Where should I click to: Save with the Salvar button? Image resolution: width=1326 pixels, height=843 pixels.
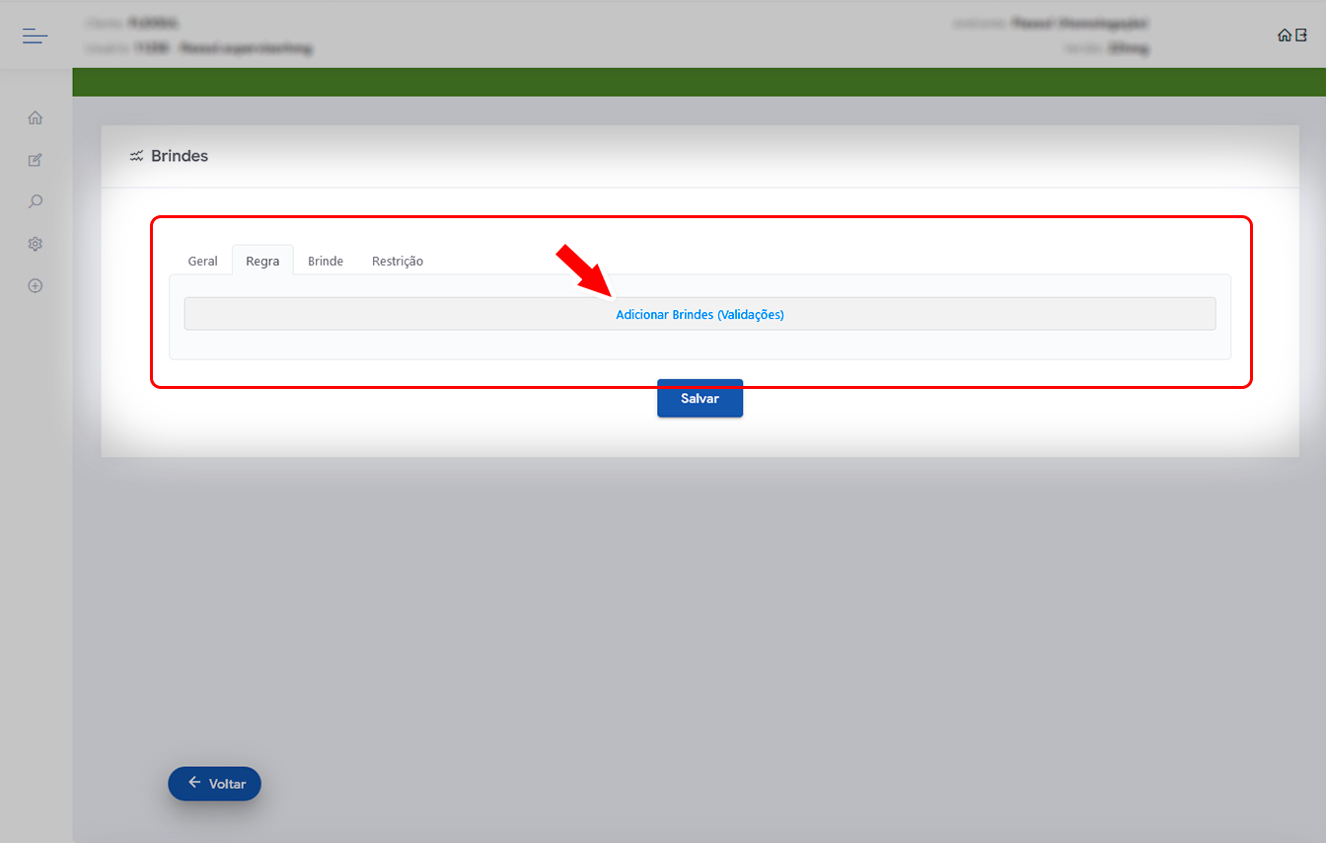click(700, 398)
